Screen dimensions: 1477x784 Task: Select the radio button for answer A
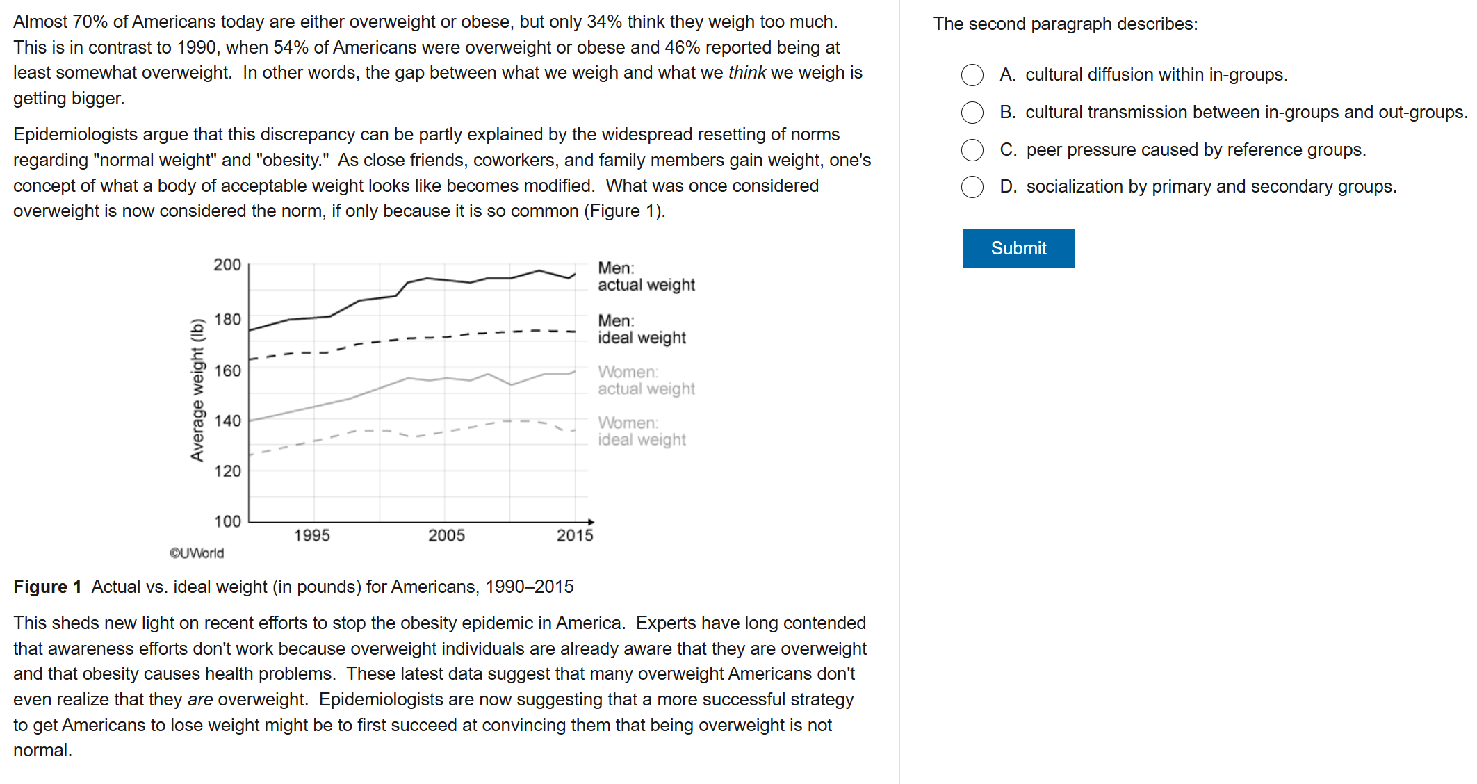point(972,75)
